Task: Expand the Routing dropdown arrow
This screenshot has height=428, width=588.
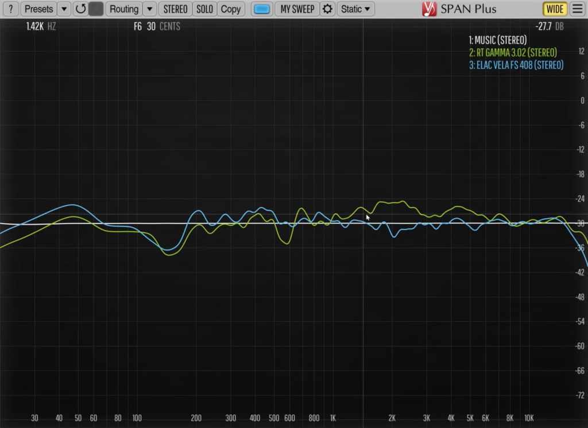Action: tap(150, 9)
